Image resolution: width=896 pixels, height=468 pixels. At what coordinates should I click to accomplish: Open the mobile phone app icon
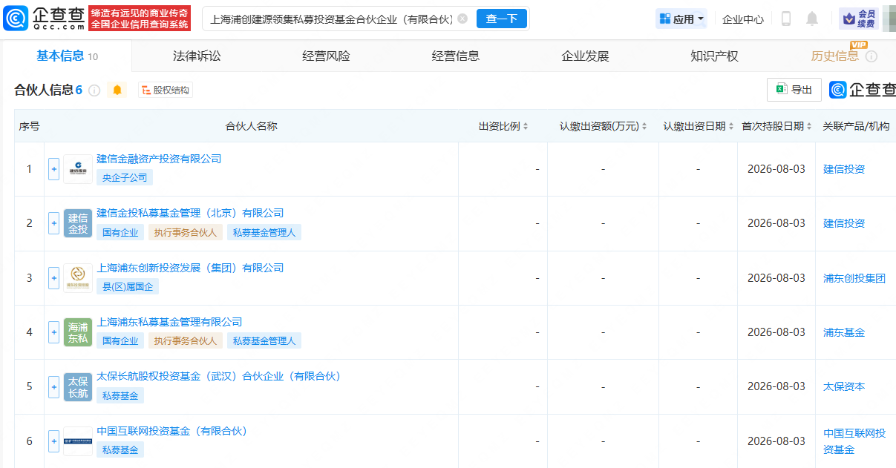(786, 19)
